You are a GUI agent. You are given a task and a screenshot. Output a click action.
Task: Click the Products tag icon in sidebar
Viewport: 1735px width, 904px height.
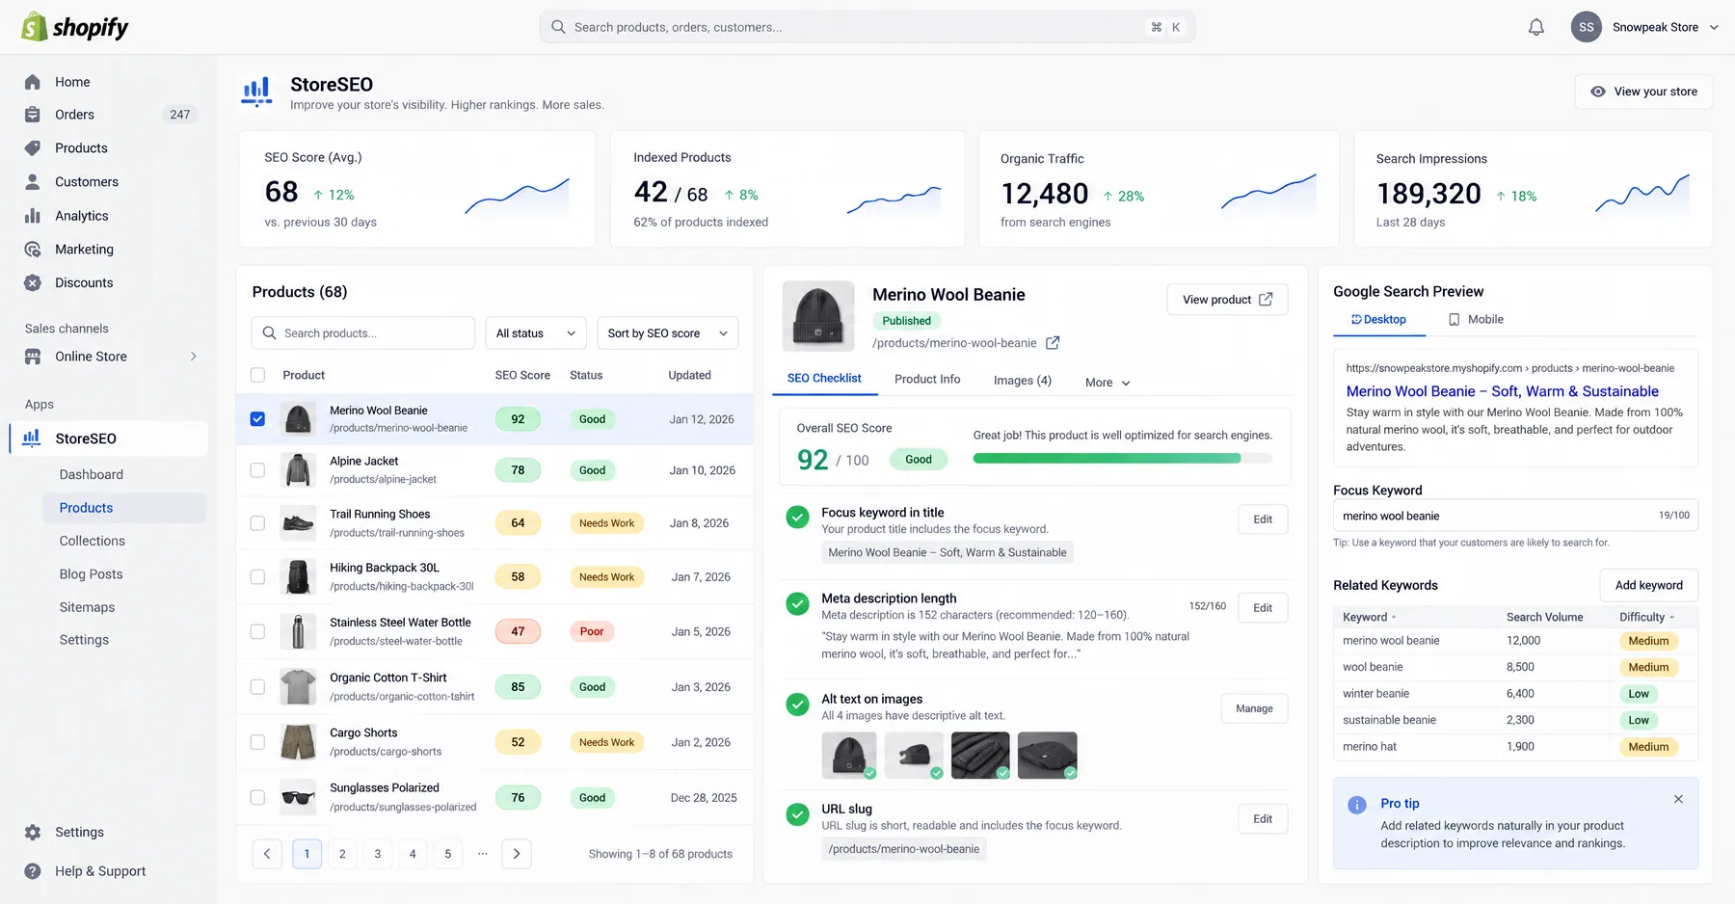pos(33,147)
